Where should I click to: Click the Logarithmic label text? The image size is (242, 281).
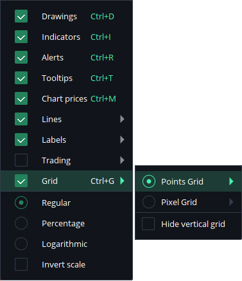(64, 244)
